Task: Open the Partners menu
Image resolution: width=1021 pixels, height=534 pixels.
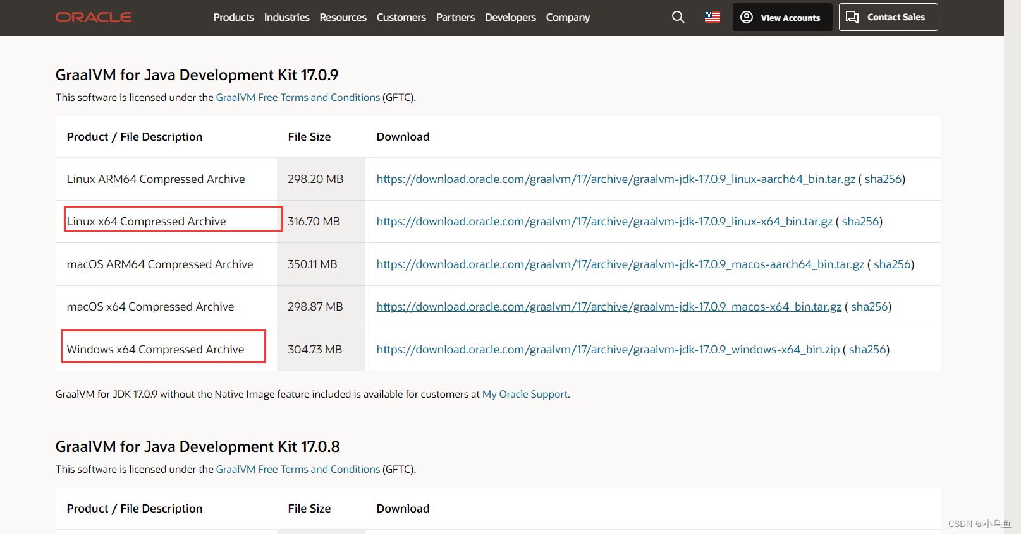Action: (x=455, y=17)
